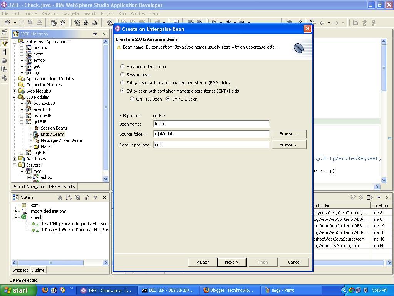This screenshot has height=296, width=394.
Task: Open the Back history dropdown arrow in toolbar
Action: [x=329, y=23]
